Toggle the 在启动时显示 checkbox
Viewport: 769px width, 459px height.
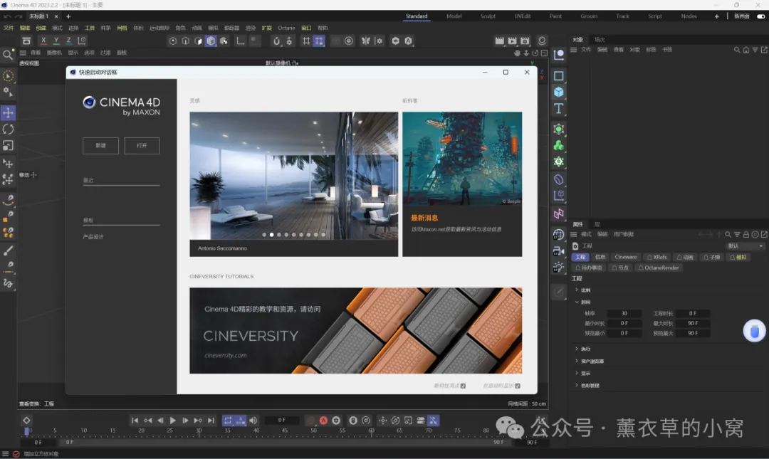coord(518,386)
